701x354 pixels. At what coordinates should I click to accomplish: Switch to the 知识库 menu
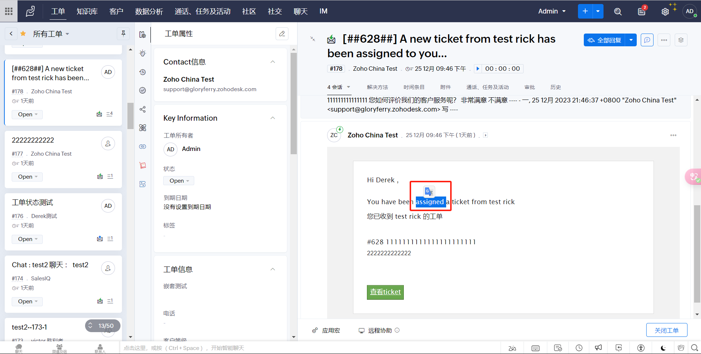tap(87, 11)
